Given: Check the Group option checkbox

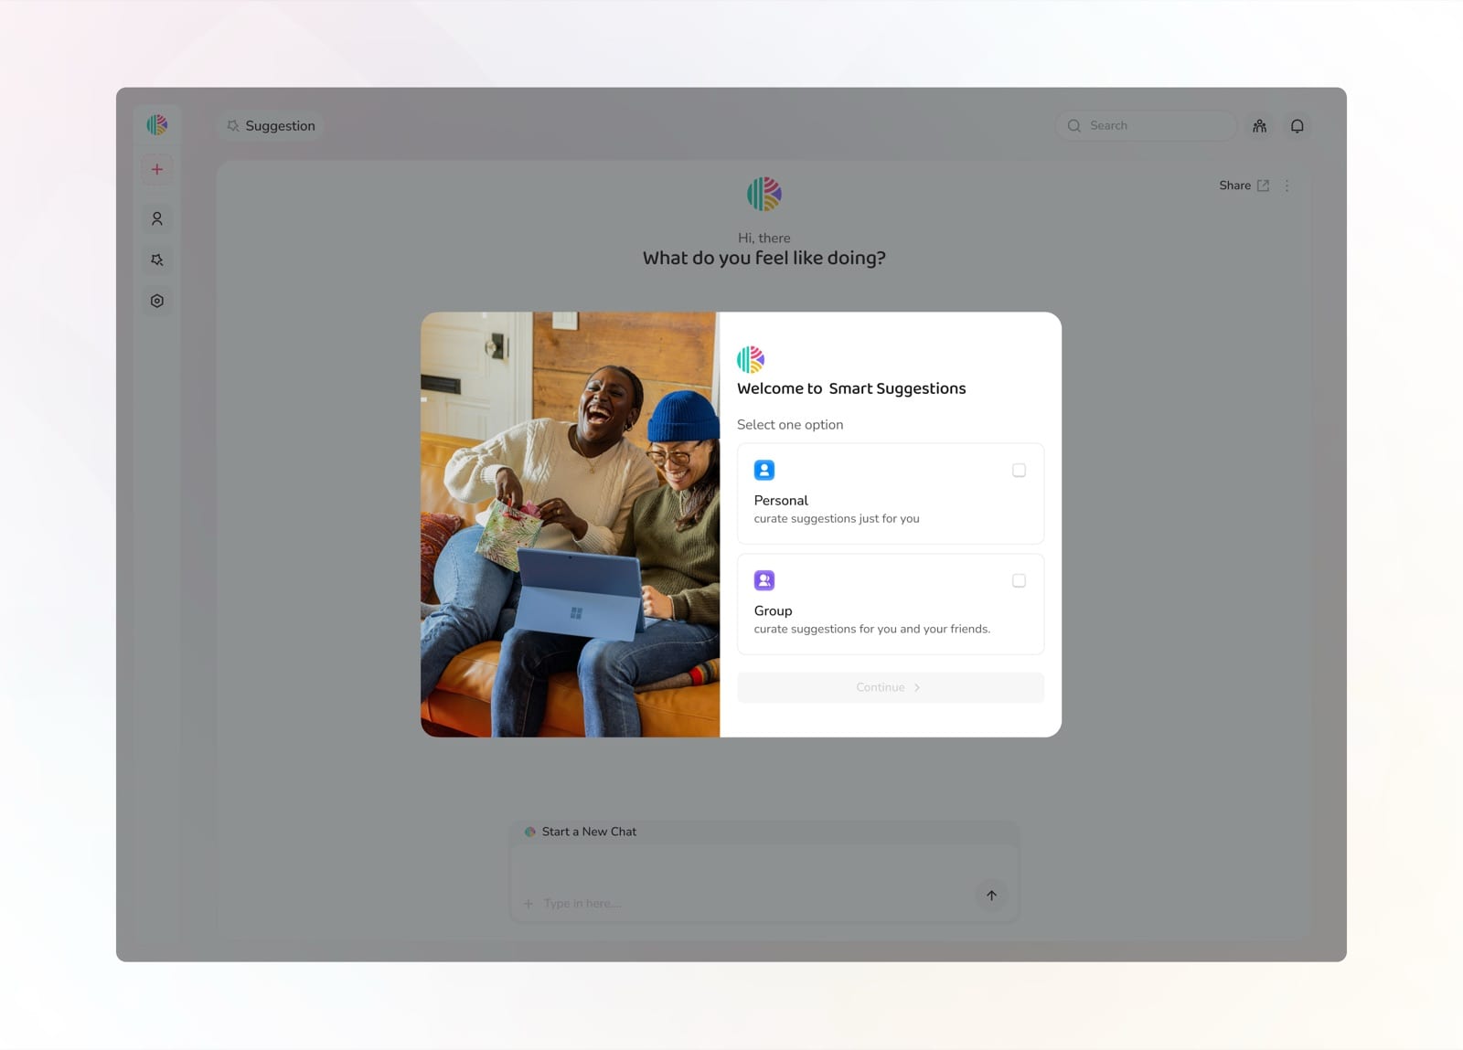Looking at the screenshot, I should 1019,581.
